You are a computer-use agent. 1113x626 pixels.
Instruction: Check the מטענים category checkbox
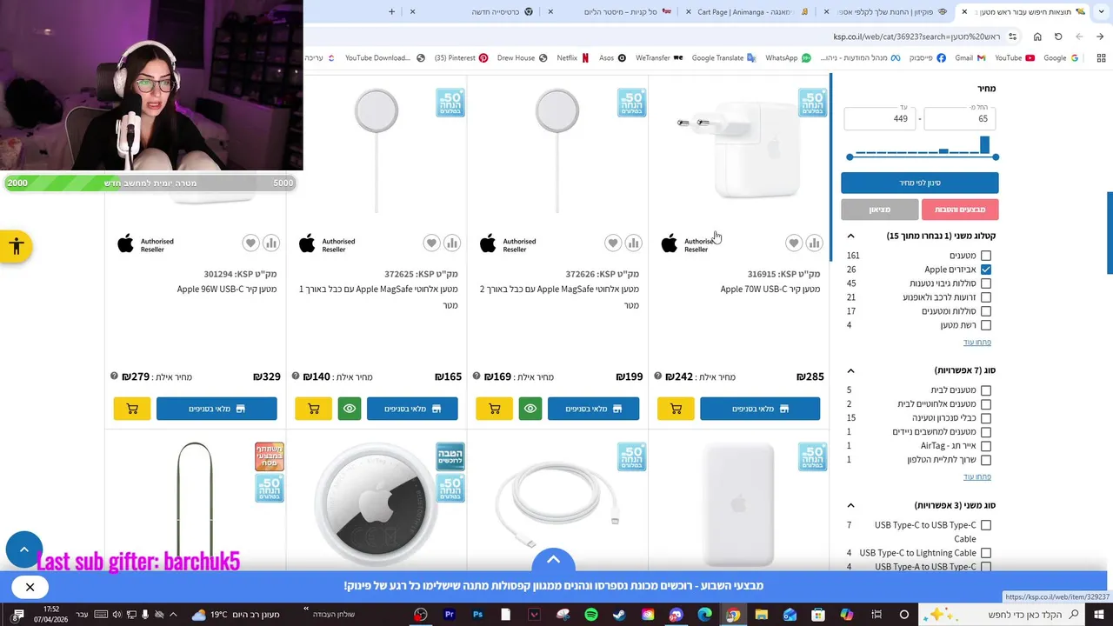click(x=986, y=256)
